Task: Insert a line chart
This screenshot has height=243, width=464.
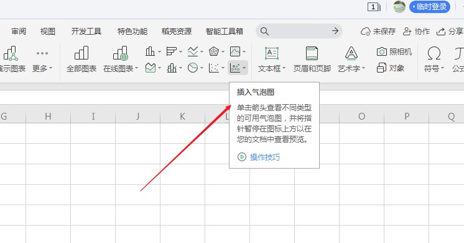Action: point(193,51)
